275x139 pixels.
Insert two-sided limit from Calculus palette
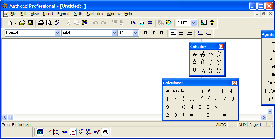203,70
